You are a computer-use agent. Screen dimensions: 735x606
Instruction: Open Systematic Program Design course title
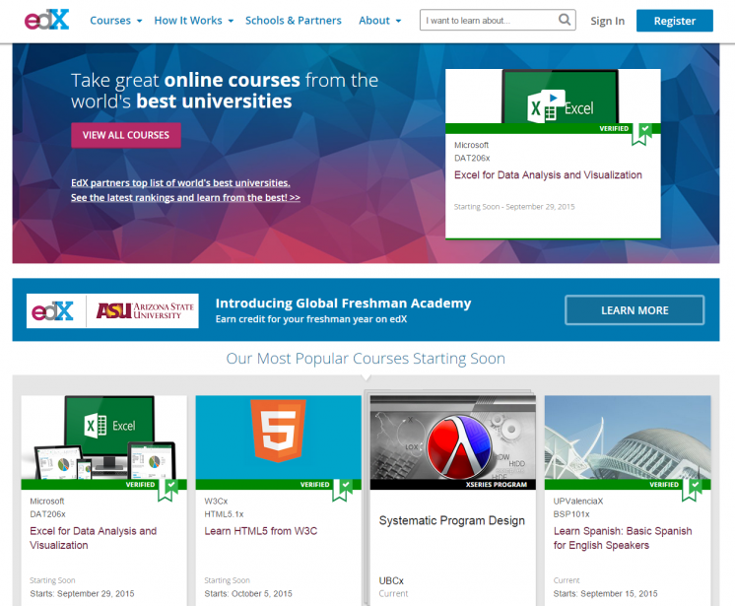pyautogui.click(x=452, y=520)
